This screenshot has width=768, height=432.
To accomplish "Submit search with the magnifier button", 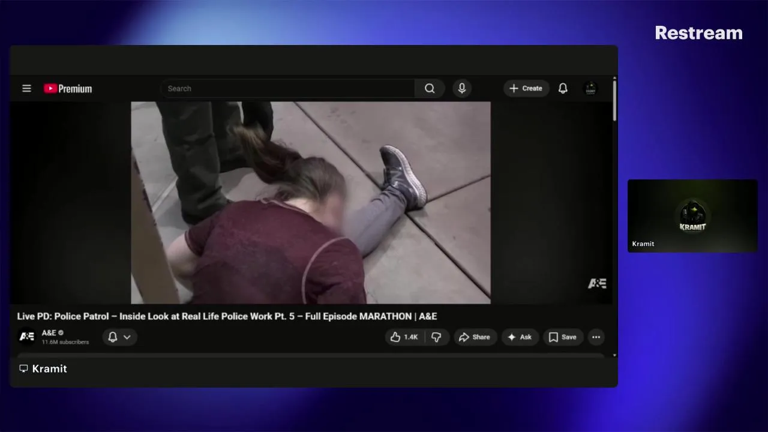I will (430, 88).
